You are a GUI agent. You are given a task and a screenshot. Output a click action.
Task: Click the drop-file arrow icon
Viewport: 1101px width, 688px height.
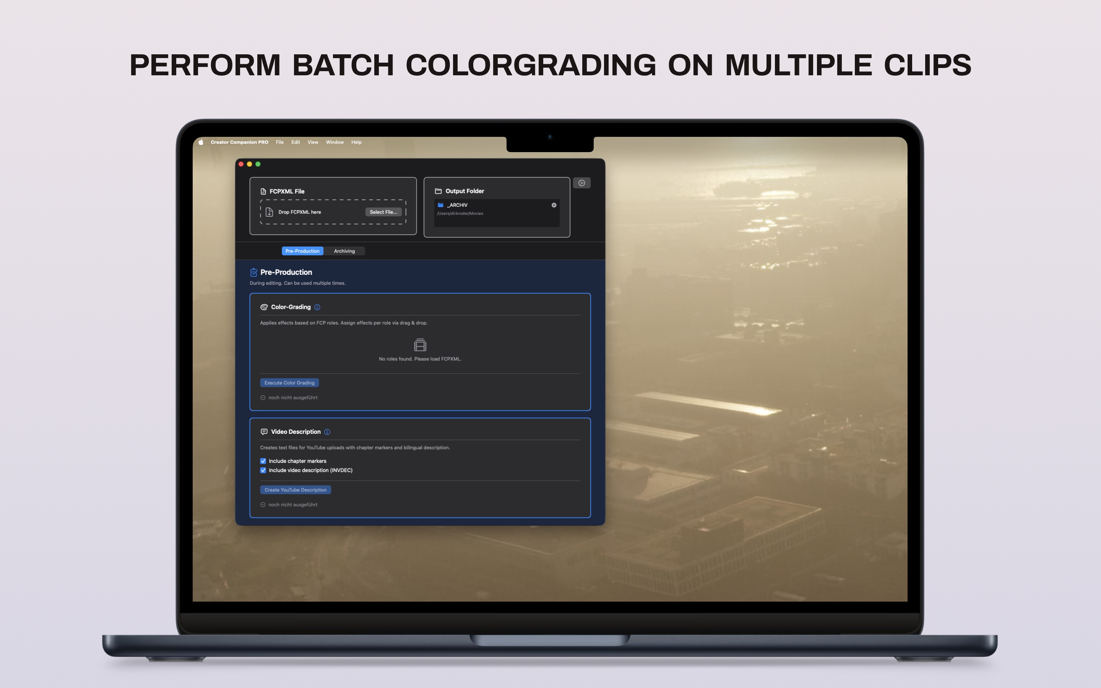[x=270, y=212]
